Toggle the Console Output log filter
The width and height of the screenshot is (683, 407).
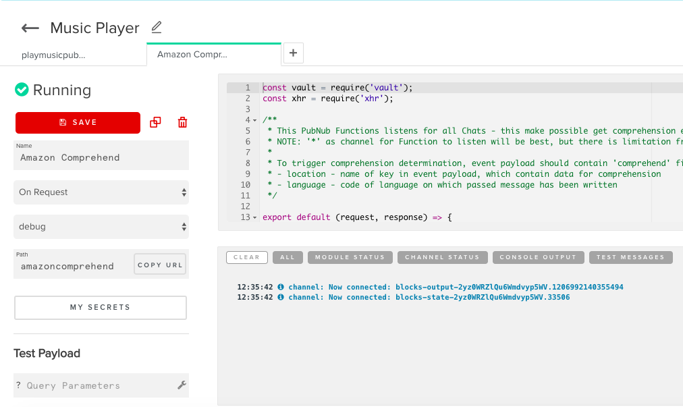click(538, 257)
